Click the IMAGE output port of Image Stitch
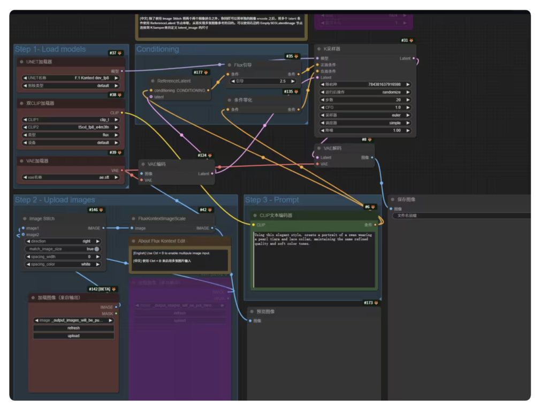The height and width of the screenshot is (414, 548). [x=103, y=228]
